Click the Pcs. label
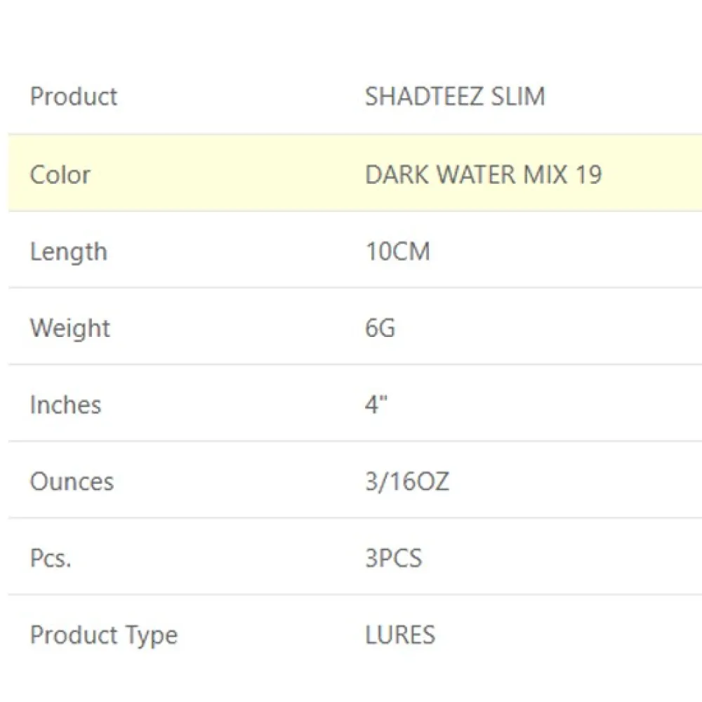The width and height of the screenshot is (702, 702). tap(51, 558)
